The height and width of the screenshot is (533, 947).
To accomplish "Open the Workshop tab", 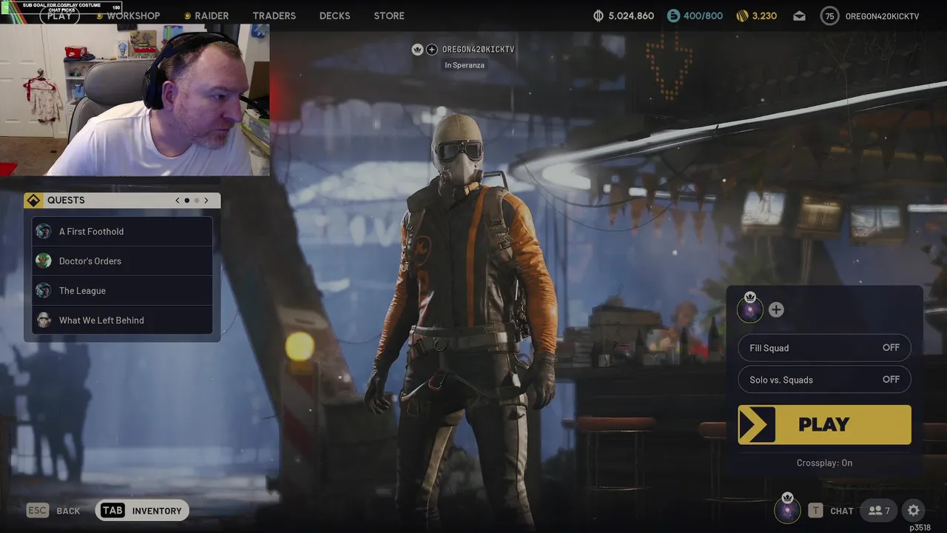I will [133, 16].
